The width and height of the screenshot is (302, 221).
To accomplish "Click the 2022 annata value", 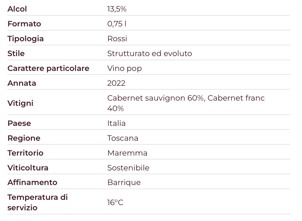I will (116, 83).
